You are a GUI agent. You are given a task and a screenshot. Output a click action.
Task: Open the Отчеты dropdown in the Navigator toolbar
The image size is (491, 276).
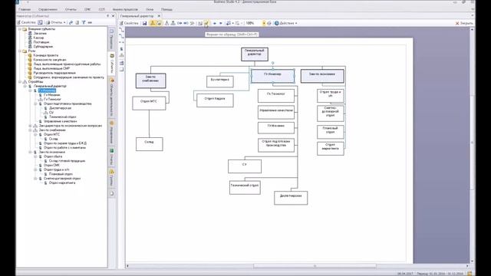[x=56, y=22]
